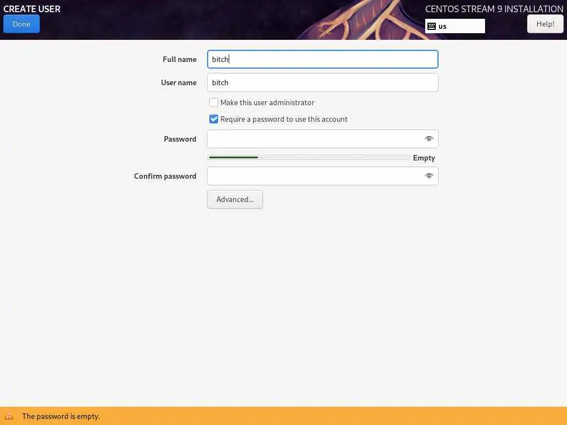Enable Make this user administrator checkbox
This screenshot has width=567, height=425.
214,102
